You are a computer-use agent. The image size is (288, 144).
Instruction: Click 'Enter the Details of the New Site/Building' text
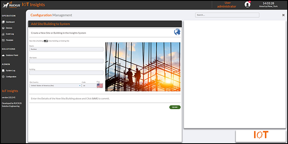click(x=70, y=98)
